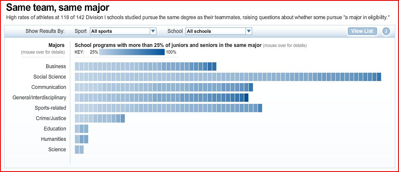
Task: Click the Sports-related major label
Action: pyautogui.click(x=50, y=108)
